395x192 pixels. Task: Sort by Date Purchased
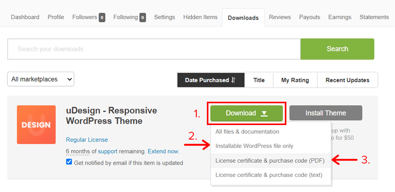coord(210,80)
